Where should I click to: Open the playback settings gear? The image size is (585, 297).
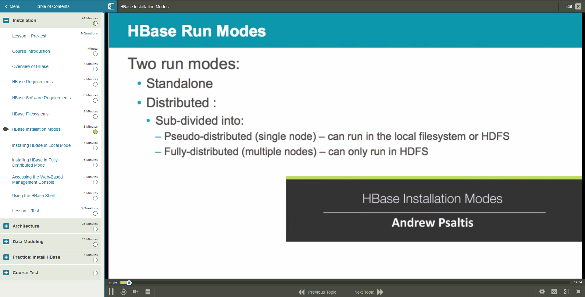click(542, 292)
